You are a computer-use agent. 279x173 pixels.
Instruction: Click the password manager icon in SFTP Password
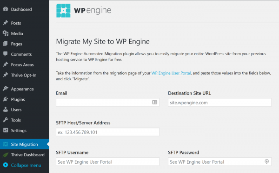click(x=266, y=161)
